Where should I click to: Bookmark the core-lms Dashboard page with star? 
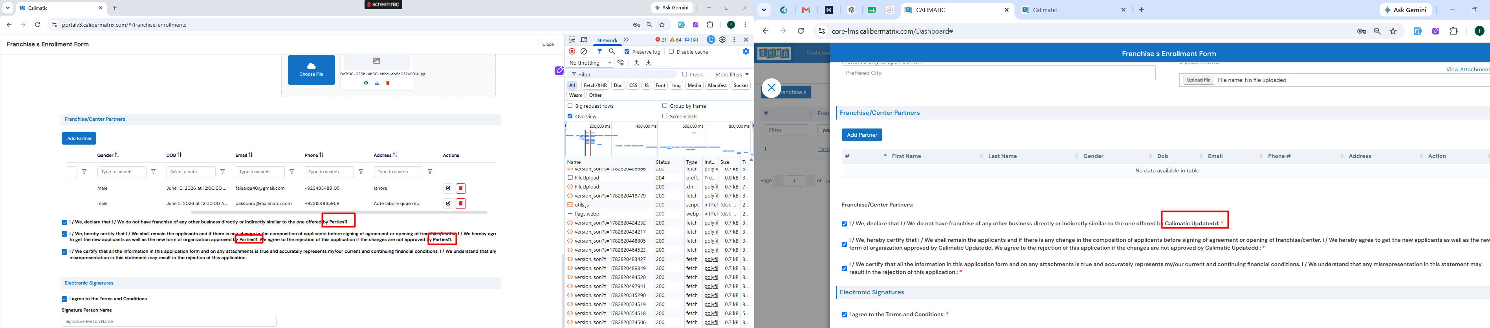coord(1393,31)
